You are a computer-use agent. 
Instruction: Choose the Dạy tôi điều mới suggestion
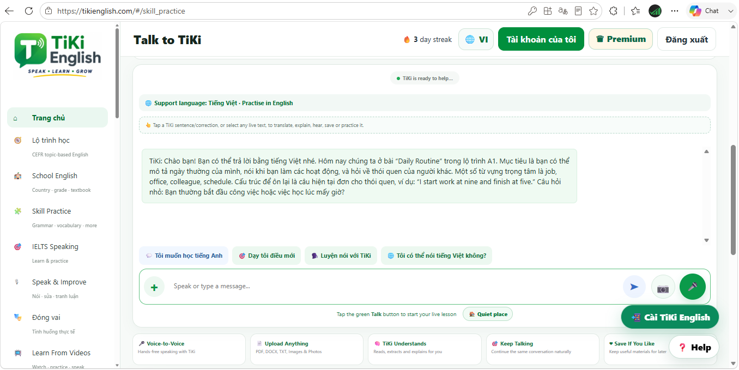[266, 256]
